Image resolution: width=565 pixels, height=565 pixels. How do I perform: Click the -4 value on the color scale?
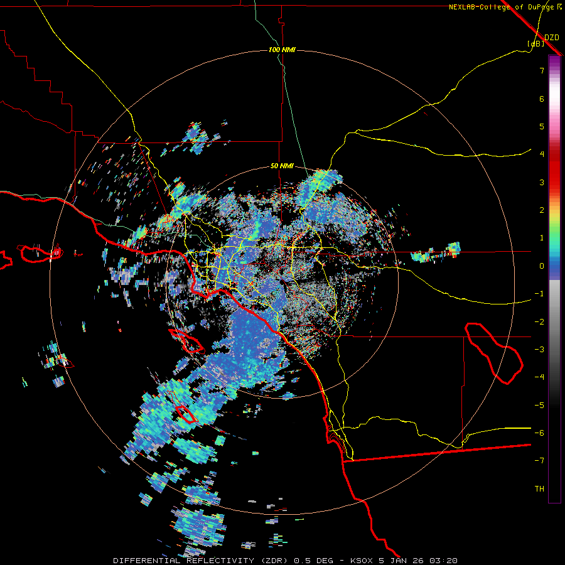pyautogui.click(x=539, y=377)
